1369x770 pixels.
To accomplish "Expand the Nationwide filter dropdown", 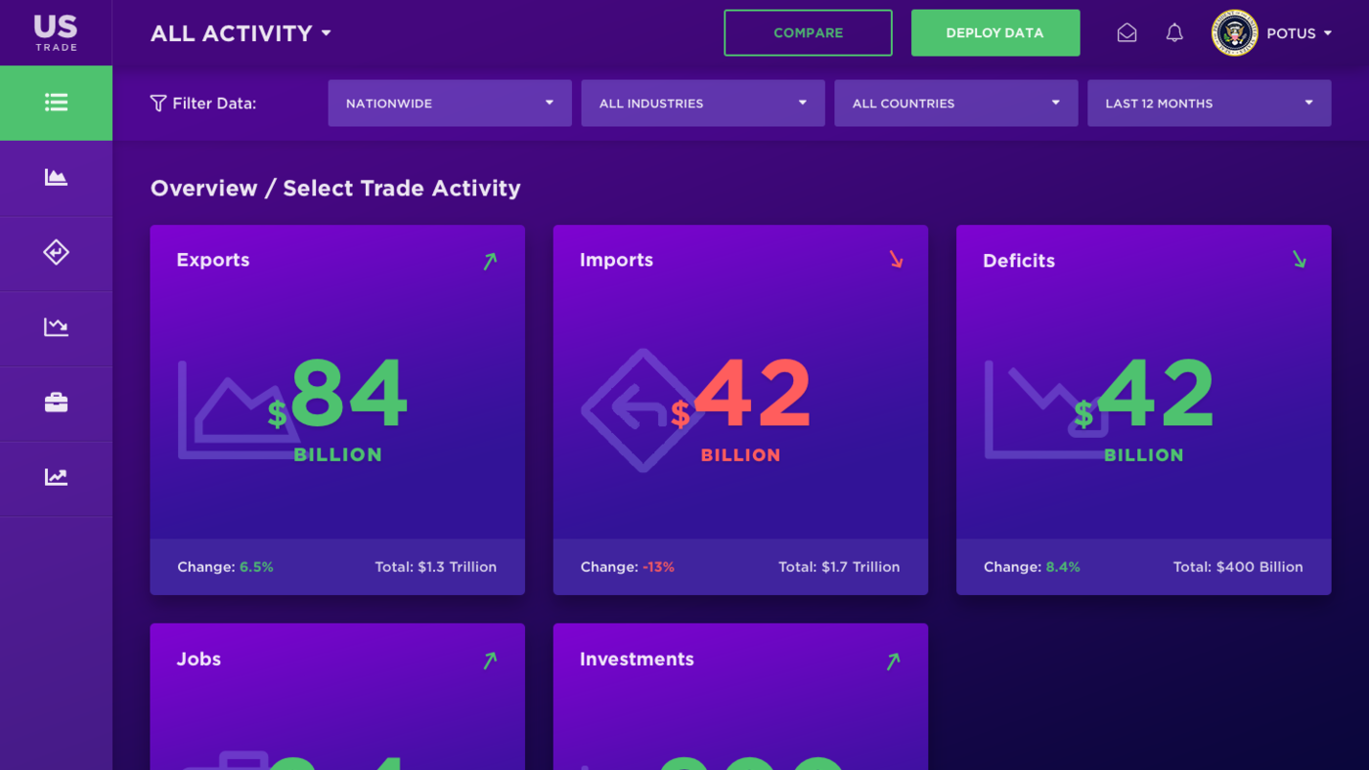I will [450, 104].
